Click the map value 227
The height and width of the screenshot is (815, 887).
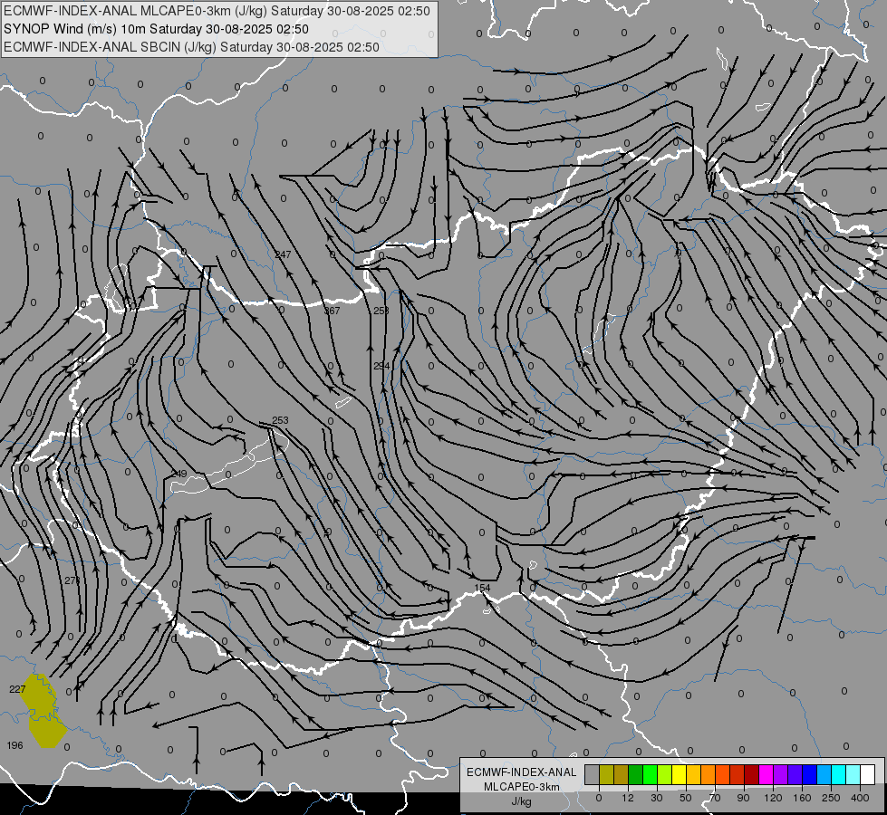[x=17, y=689]
